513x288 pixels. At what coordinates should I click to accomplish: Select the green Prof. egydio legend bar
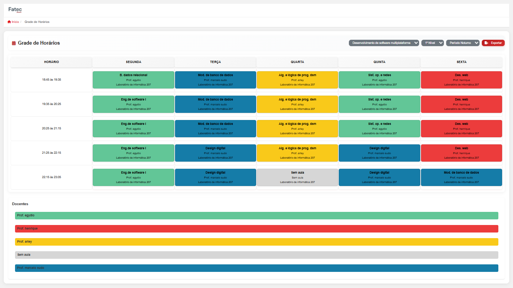[256, 216]
